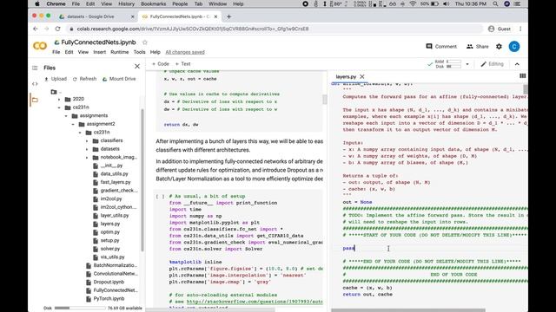
Task: Open the Guest profile button
Action: click(x=500, y=29)
